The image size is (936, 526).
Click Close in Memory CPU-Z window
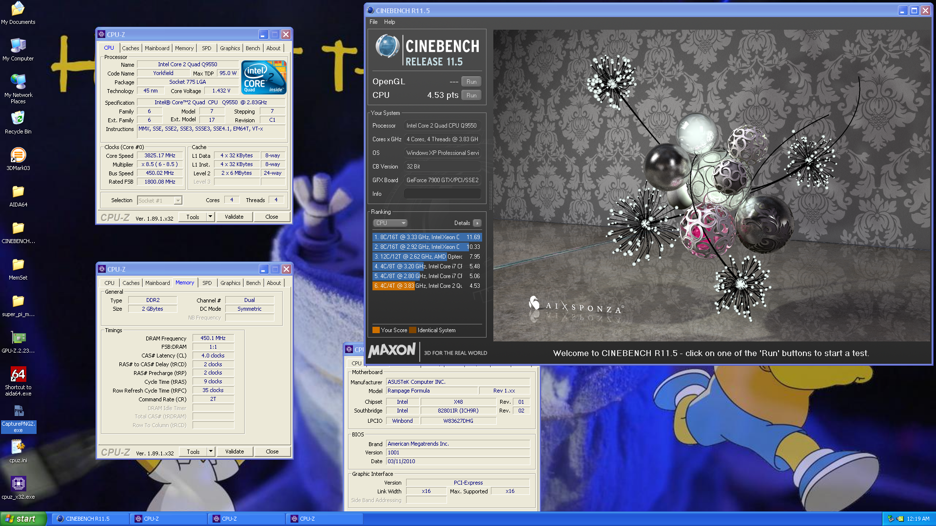(x=272, y=451)
